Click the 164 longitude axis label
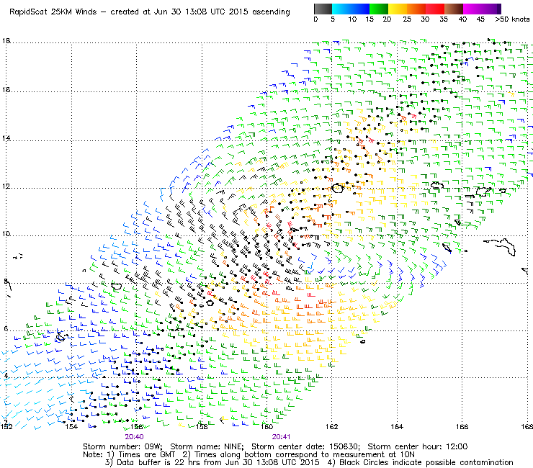 click(397, 426)
